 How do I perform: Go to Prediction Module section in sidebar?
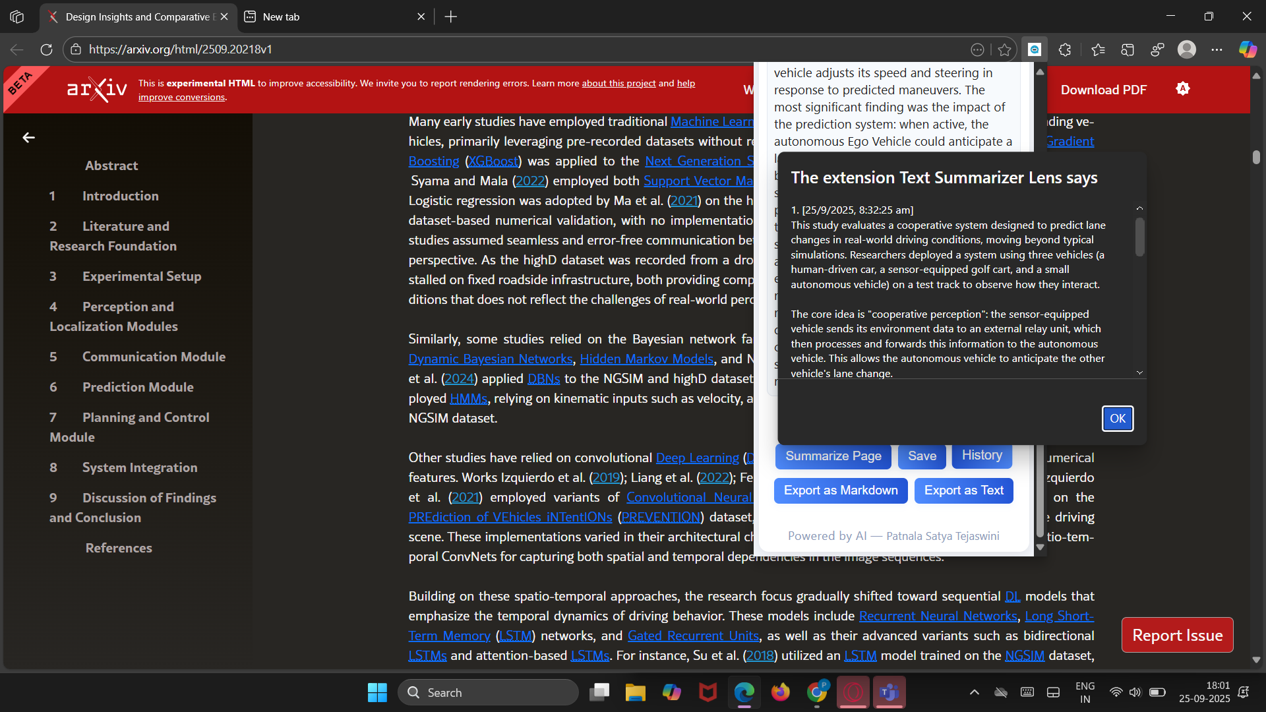(x=138, y=387)
